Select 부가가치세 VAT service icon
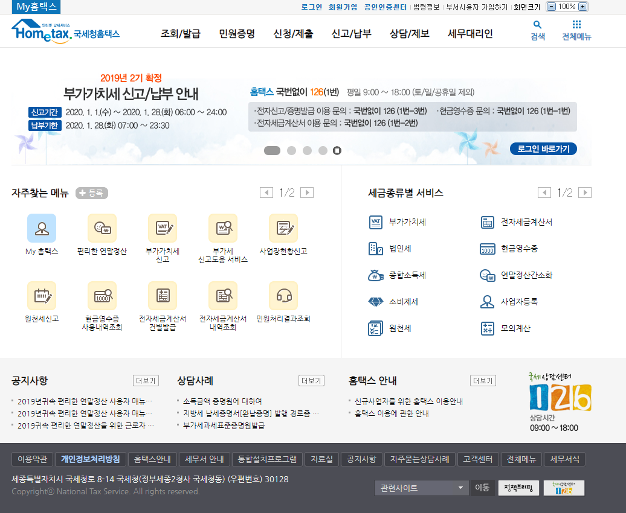This screenshot has height=513, width=626. [376, 222]
